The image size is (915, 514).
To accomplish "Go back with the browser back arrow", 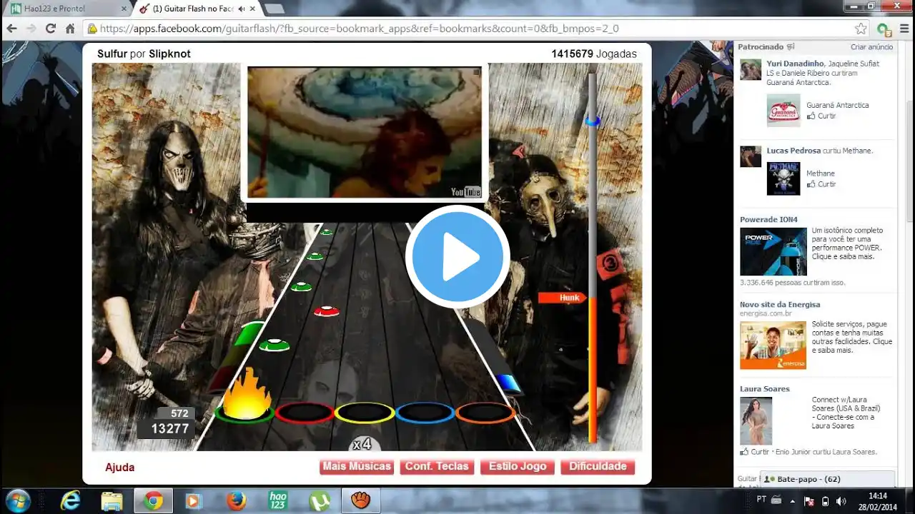I will click(x=11, y=29).
